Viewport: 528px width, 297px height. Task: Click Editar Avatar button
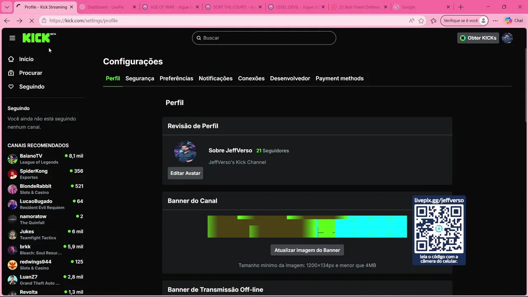click(185, 173)
